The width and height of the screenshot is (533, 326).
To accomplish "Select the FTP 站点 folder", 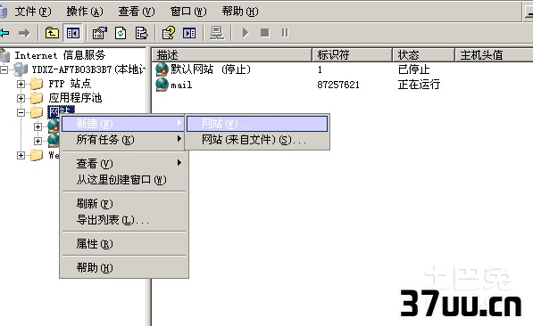I will pyautogui.click(x=70, y=84).
